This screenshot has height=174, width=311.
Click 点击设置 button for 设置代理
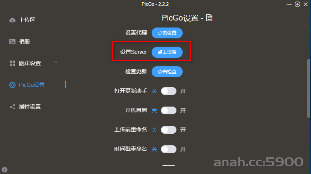coord(167,33)
